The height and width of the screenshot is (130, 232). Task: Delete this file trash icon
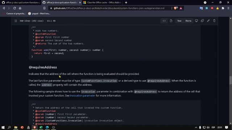[214, 21]
